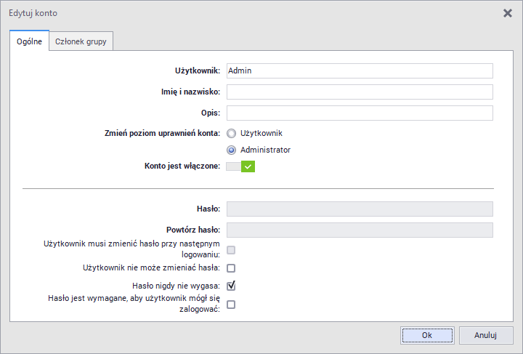This screenshot has height=354, width=523.
Task: Select the Użytkownik permission level radio button
Action: [x=232, y=134]
